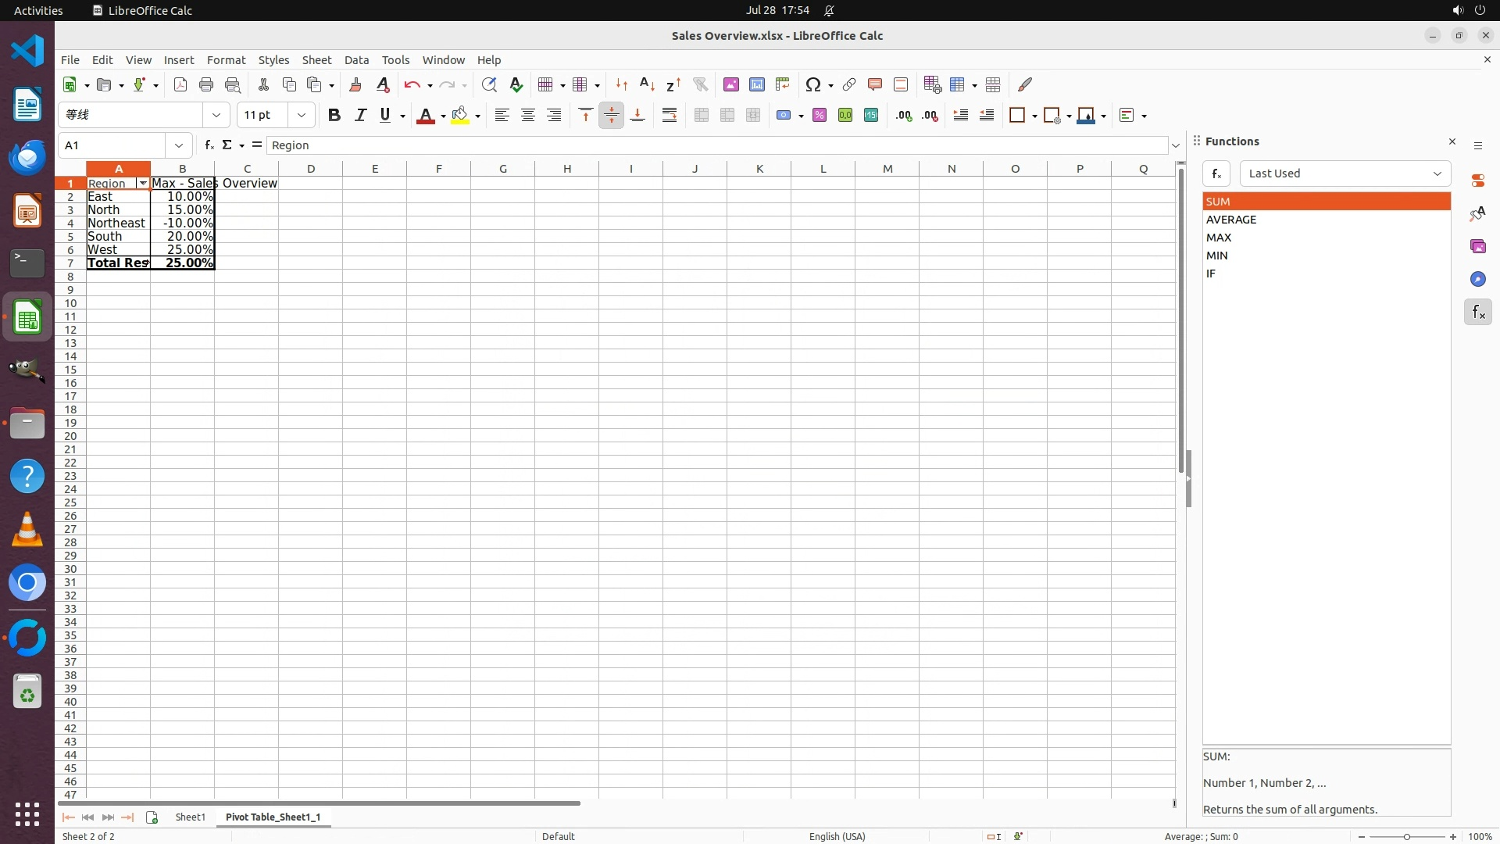Open the Insert Special Character tool
Image resolution: width=1500 pixels, height=844 pixels.
(x=813, y=84)
